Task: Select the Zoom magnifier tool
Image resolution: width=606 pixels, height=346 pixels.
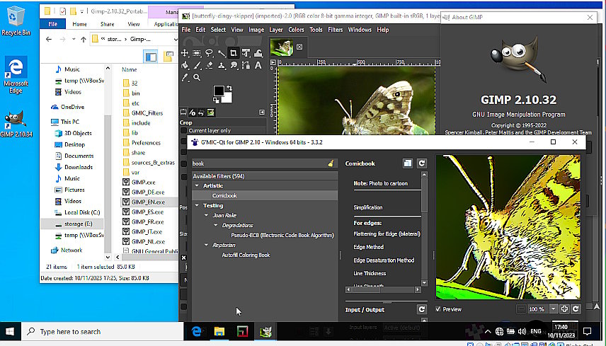Action: click(x=197, y=77)
